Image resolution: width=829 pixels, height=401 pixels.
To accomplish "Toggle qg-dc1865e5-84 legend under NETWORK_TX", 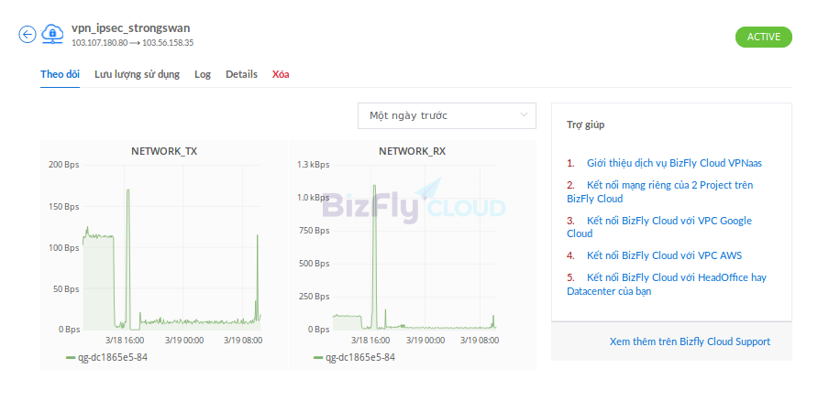I will point(106,357).
